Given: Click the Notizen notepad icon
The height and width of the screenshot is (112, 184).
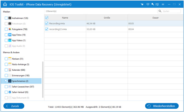Looking at the screenshot, I should tap(10, 59).
